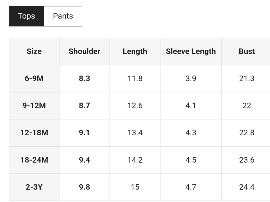Click the length value 15 cell
Screen dimensions: 270x202
click(x=135, y=187)
